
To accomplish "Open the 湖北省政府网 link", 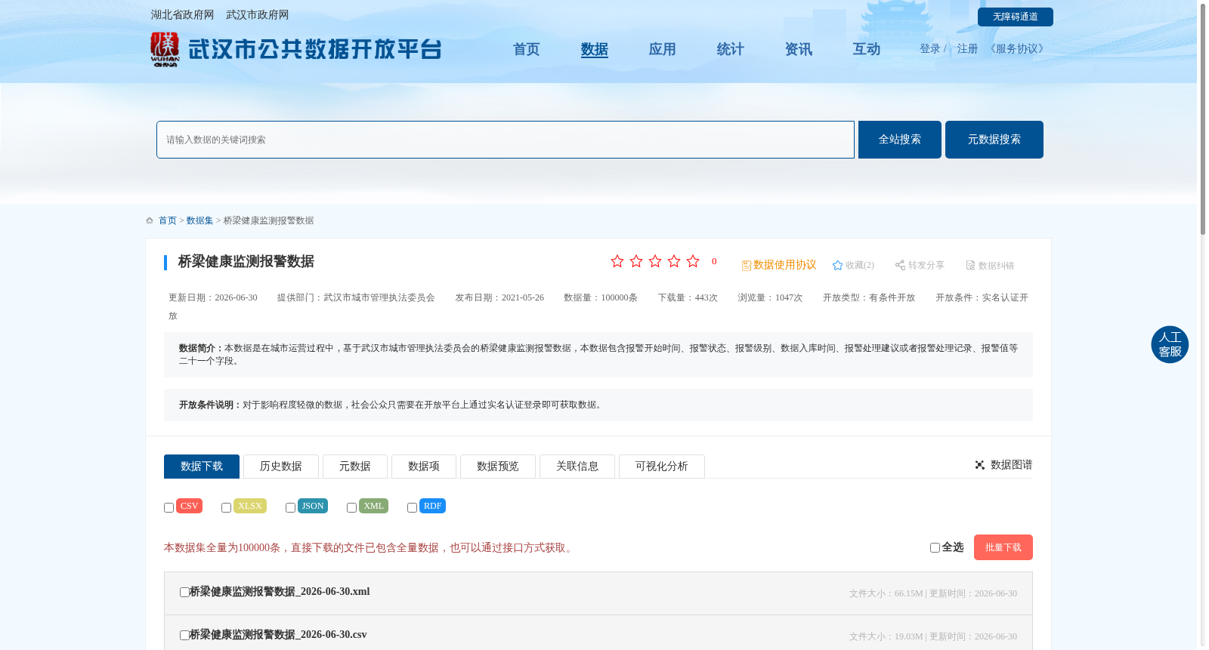I will point(182,15).
